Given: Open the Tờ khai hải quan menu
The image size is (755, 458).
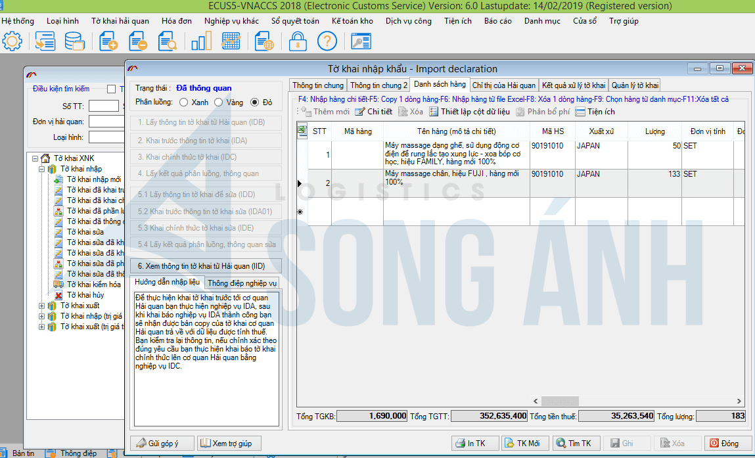Looking at the screenshot, I should pyautogui.click(x=120, y=21).
